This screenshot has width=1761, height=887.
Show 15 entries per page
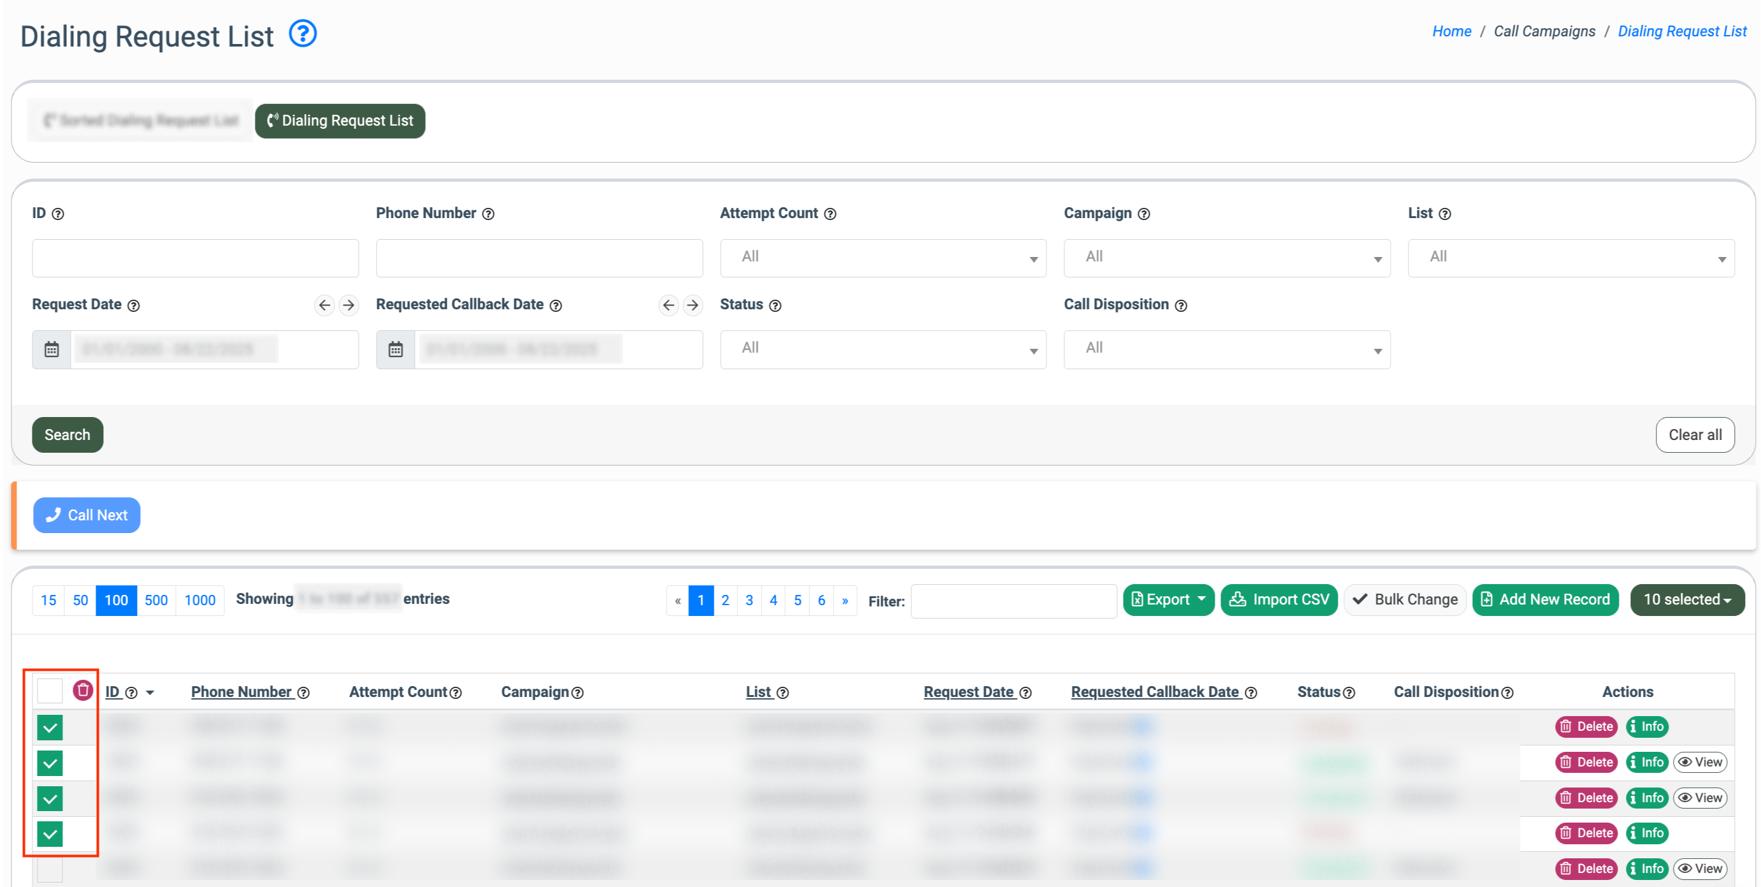coord(48,601)
